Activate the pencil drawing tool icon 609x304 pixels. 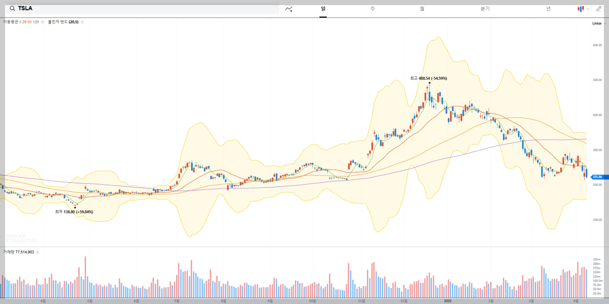coord(599,9)
